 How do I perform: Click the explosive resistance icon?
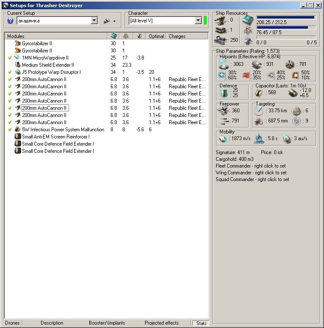296,75
